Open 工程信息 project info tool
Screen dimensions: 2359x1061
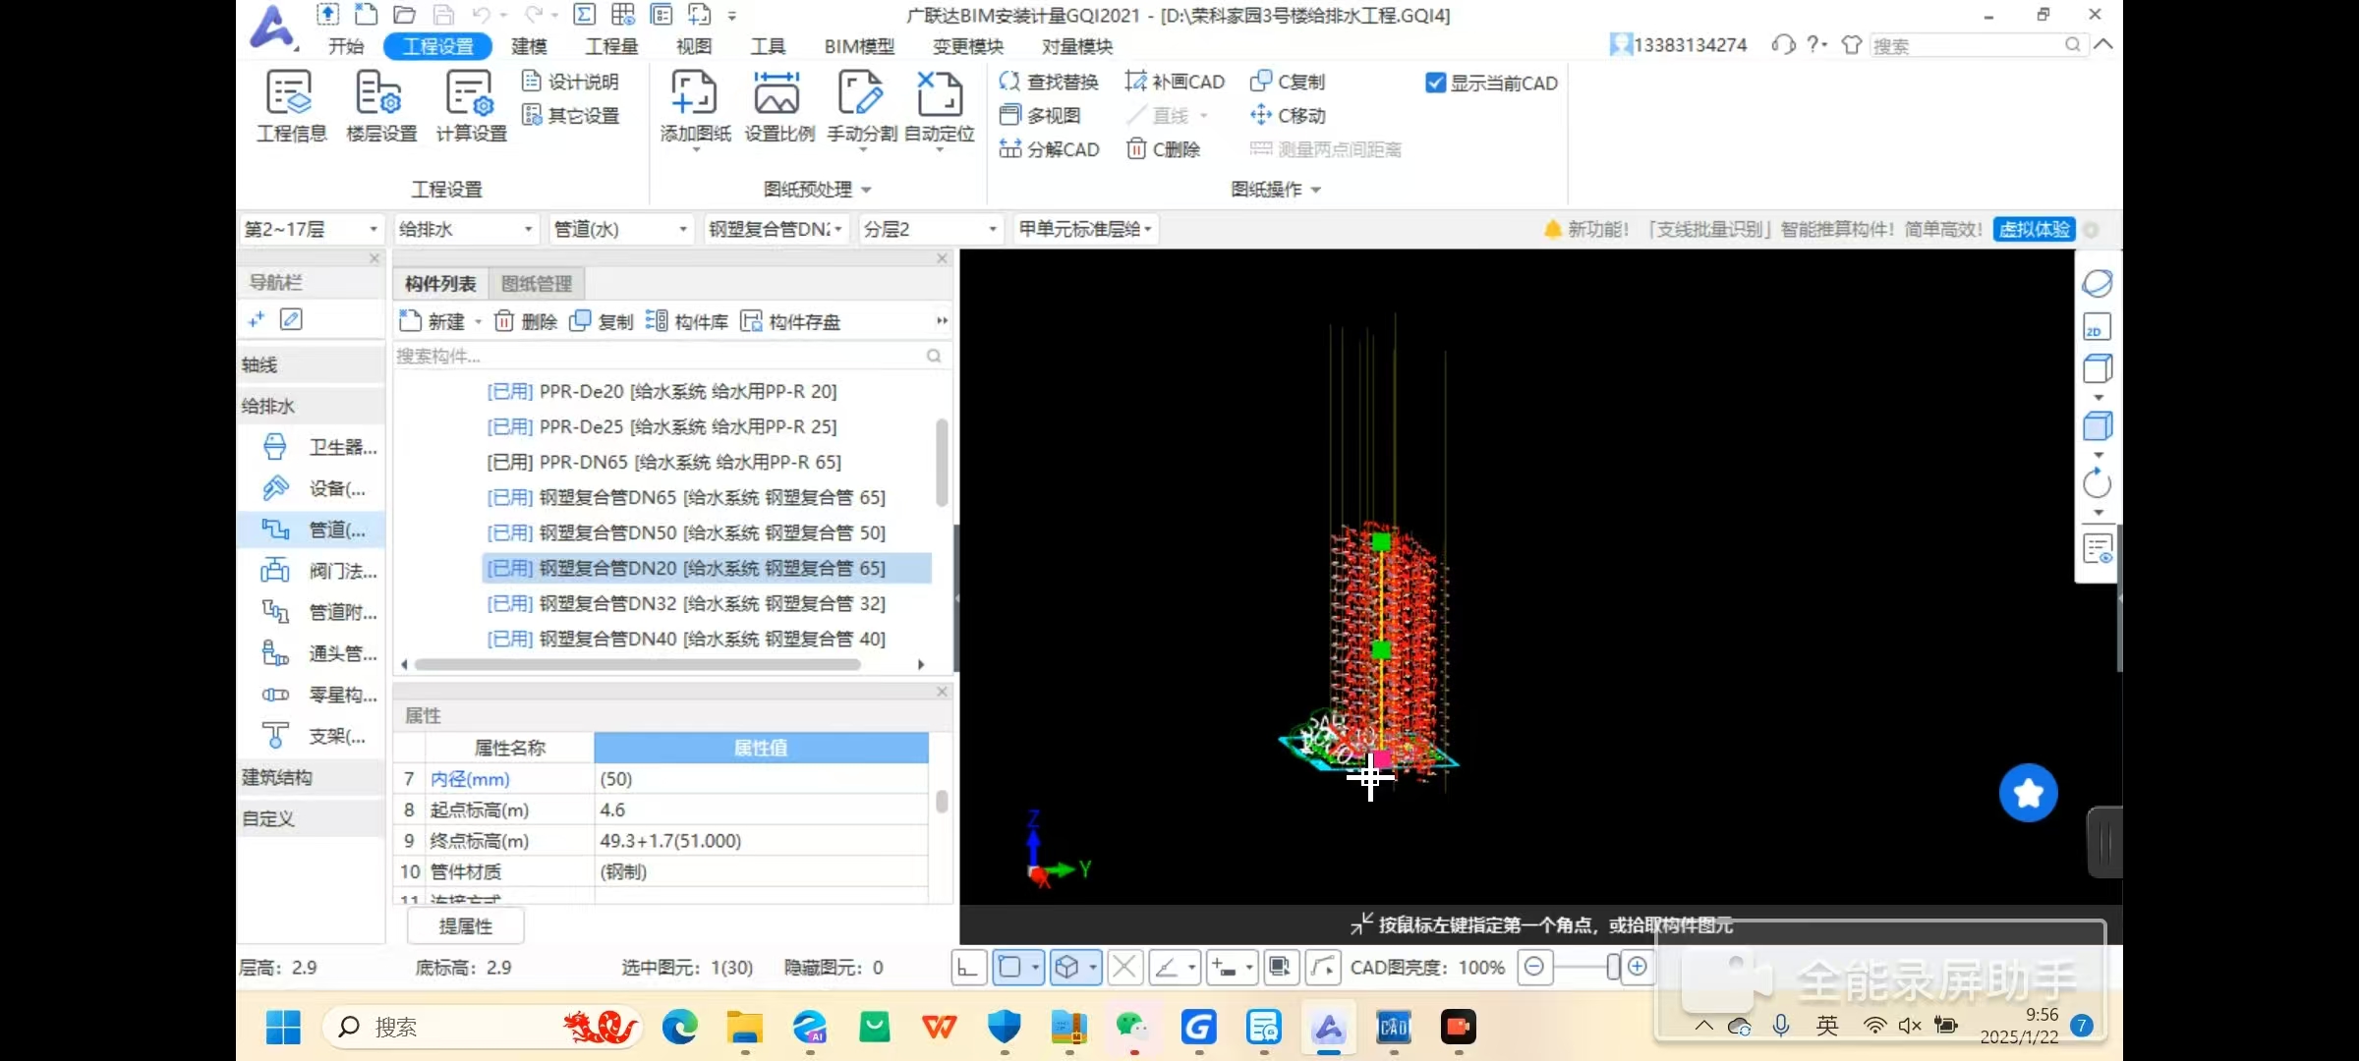pos(290,106)
